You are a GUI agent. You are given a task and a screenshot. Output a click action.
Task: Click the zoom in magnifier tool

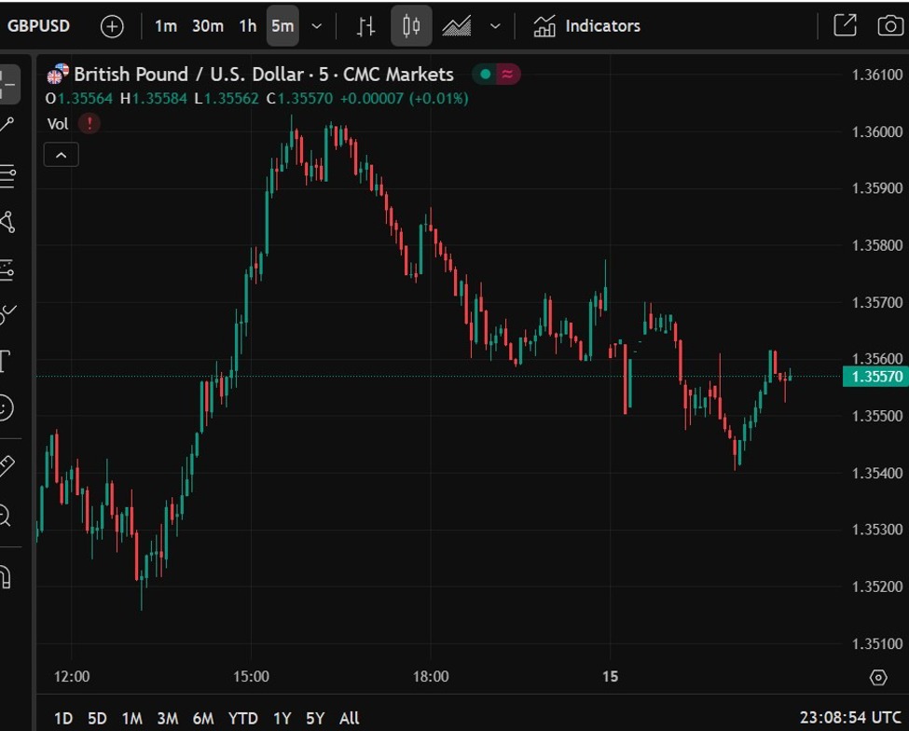click(x=6, y=515)
